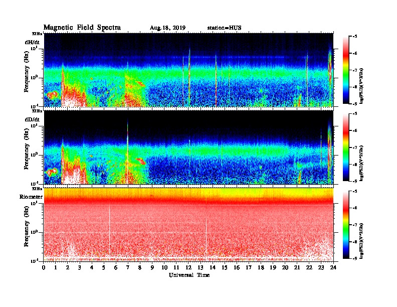This screenshot has width=397, height=307.
Task: Click x-axis hour tick label "12"
Action: coord(188,267)
